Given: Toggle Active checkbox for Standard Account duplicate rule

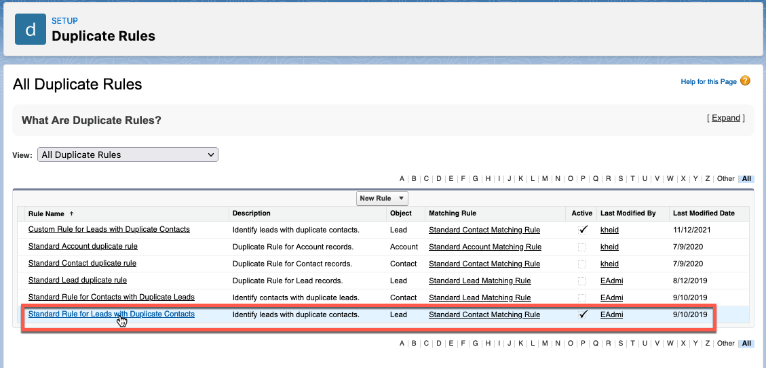Looking at the screenshot, I should pos(582,247).
